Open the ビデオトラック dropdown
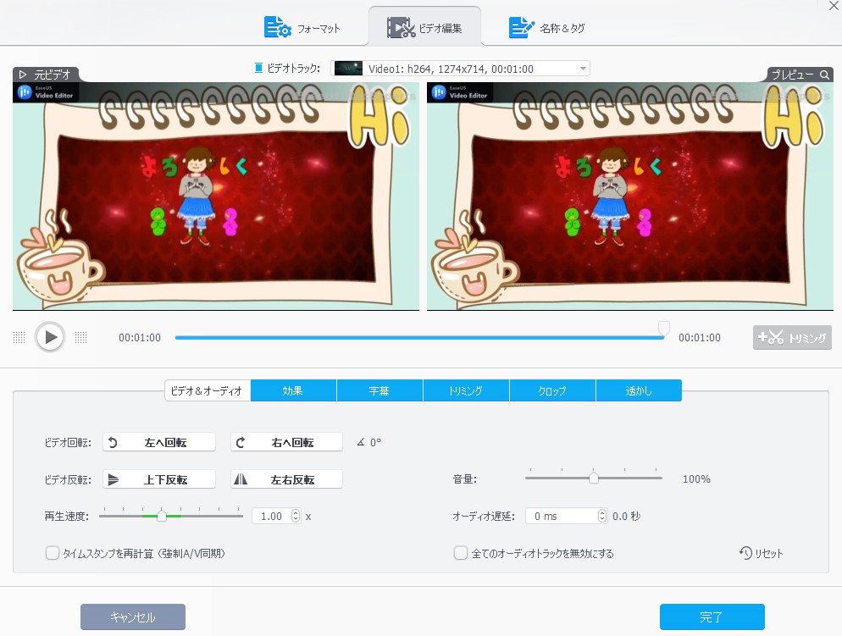The width and height of the screenshot is (842, 636). pos(460,69)
